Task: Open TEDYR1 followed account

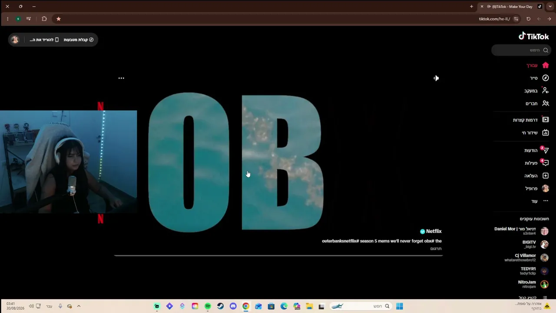Action: click(534, 271)
